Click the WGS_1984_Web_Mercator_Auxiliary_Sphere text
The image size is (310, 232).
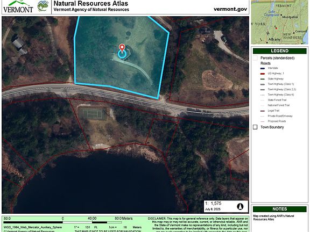[x=33, y=227]
